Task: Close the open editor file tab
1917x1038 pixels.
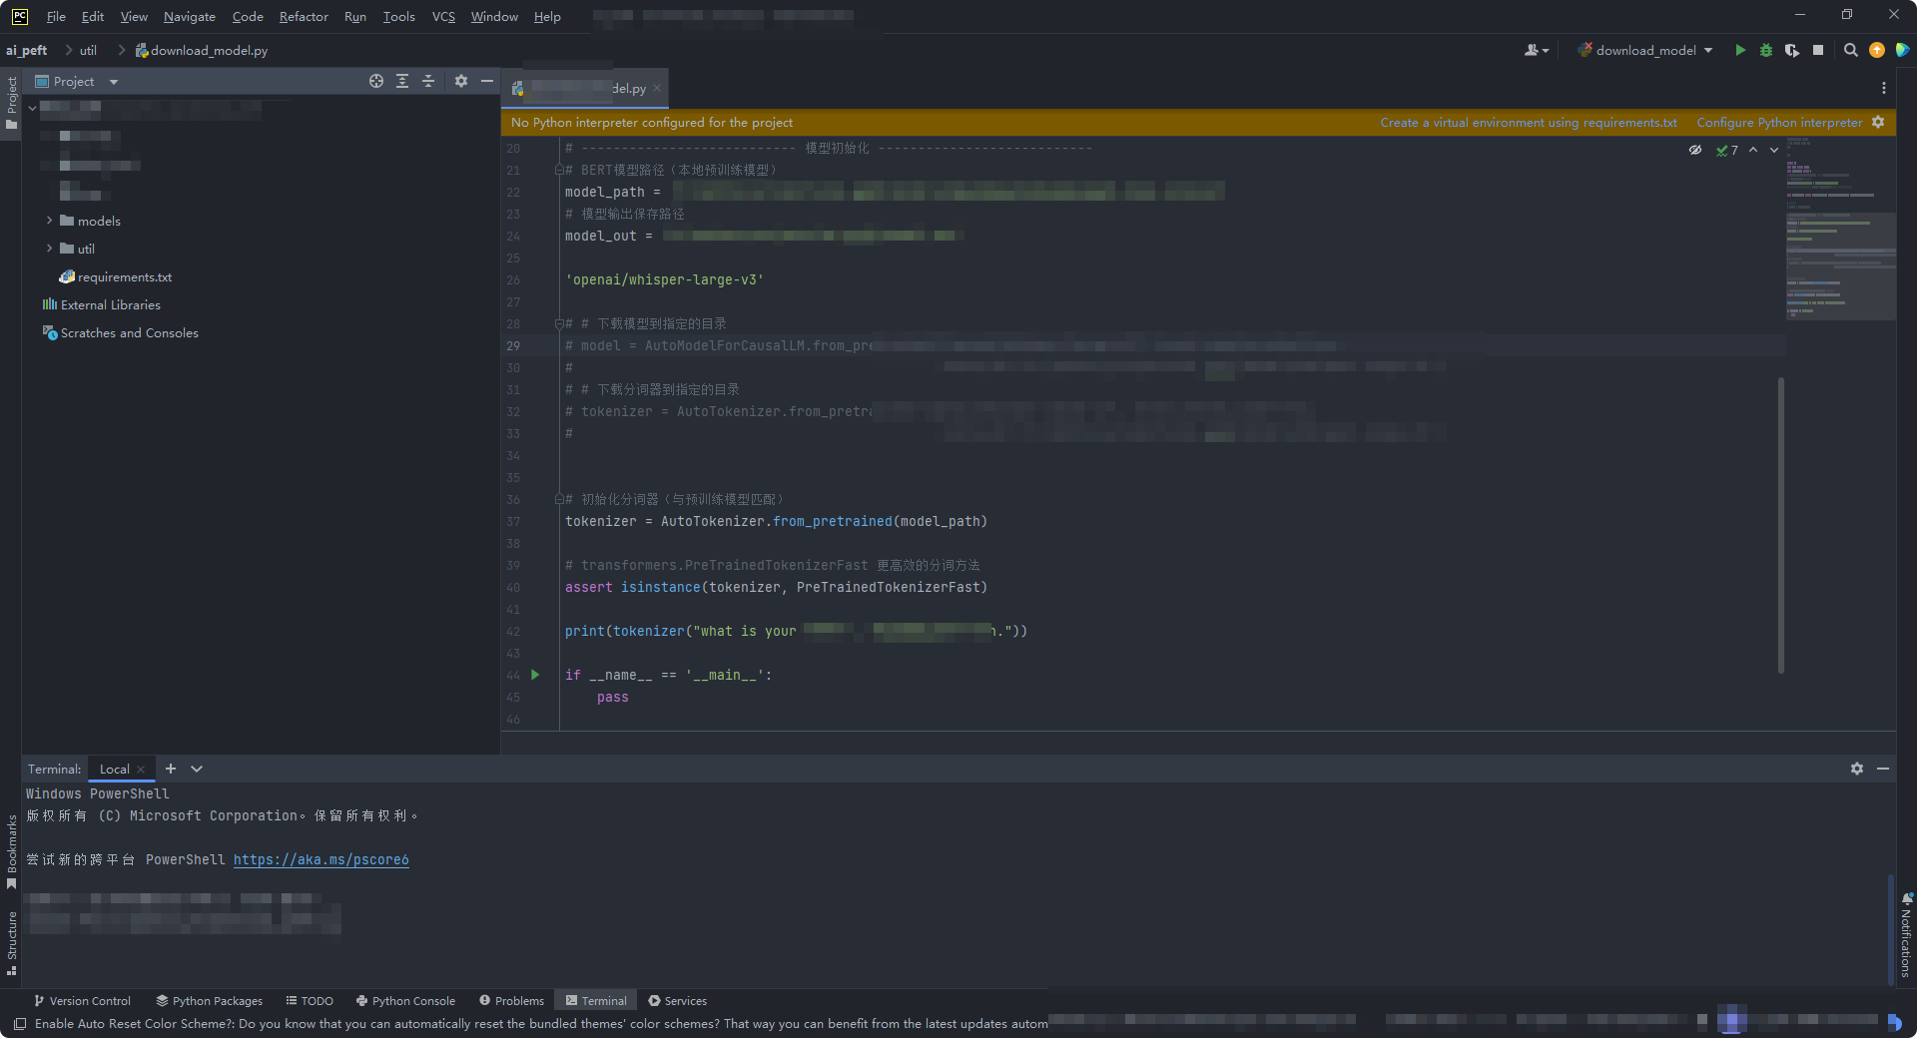Action: click(x=657, y=88)
